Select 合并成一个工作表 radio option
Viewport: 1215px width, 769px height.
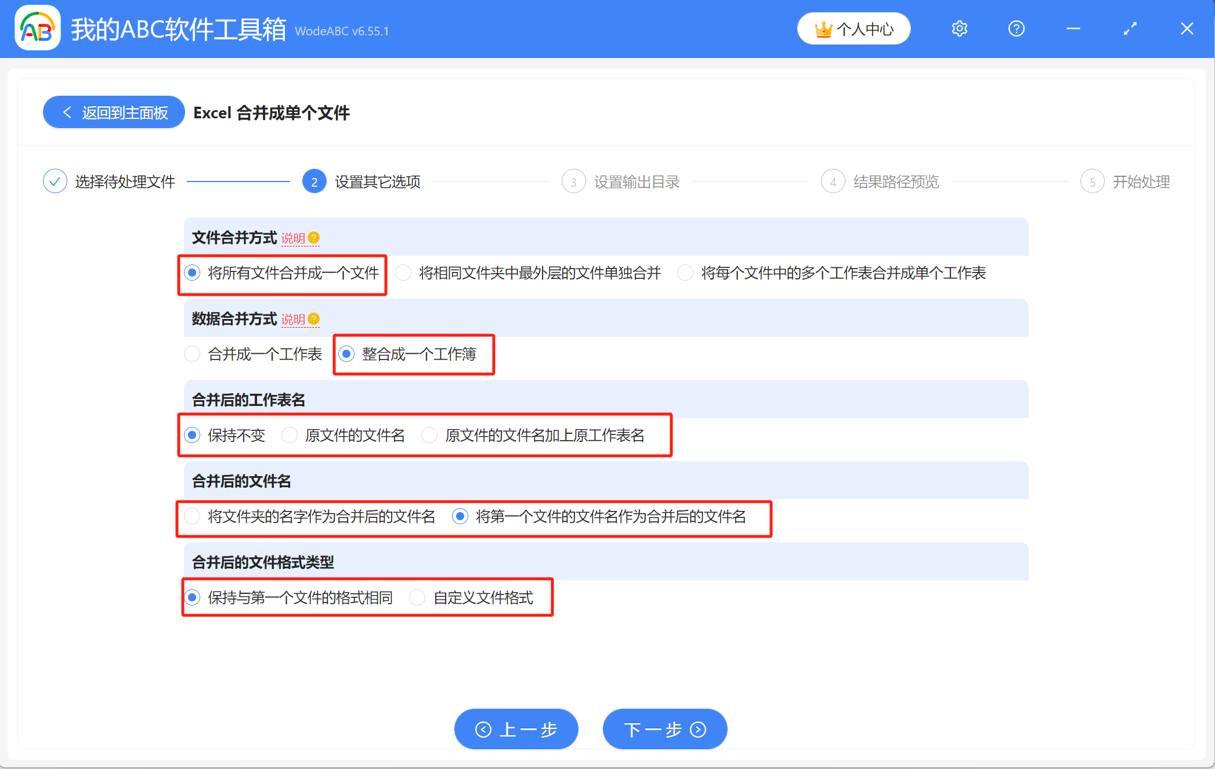(x=192, y=354)
